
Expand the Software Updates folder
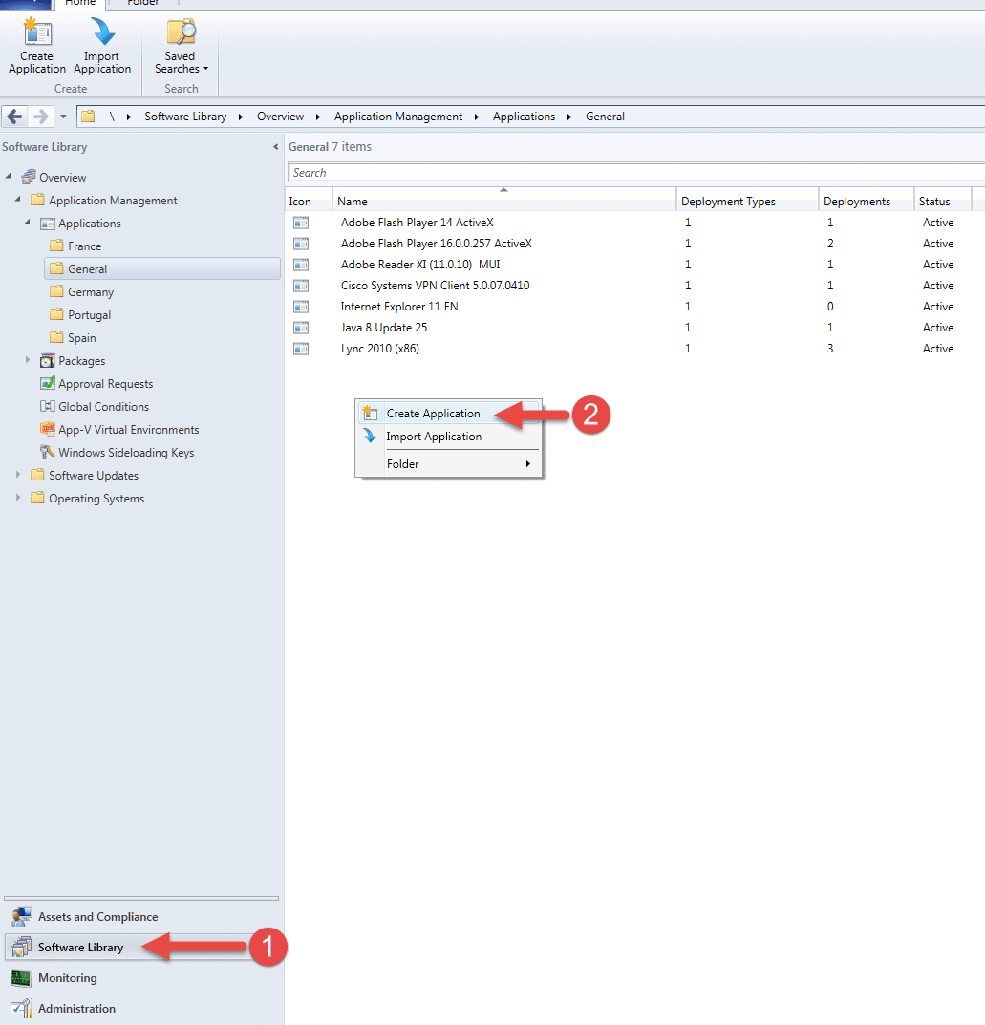(17, 475)
